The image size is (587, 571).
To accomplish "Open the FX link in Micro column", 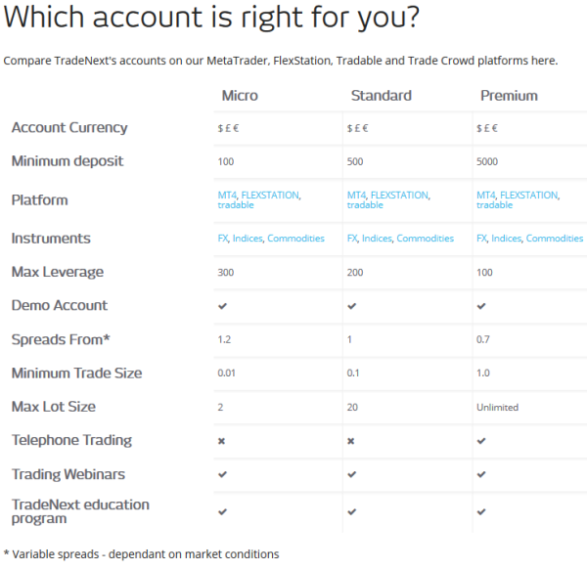I will click(x=223, y=239).
